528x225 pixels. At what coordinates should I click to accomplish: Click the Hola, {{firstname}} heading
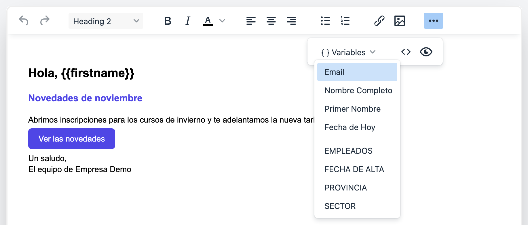(81, 73)
